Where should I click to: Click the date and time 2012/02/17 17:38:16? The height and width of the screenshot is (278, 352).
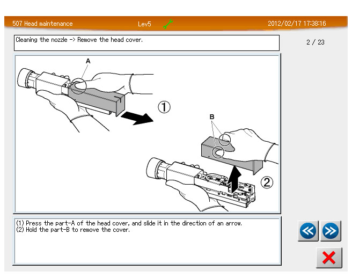[x=297, y=24]
